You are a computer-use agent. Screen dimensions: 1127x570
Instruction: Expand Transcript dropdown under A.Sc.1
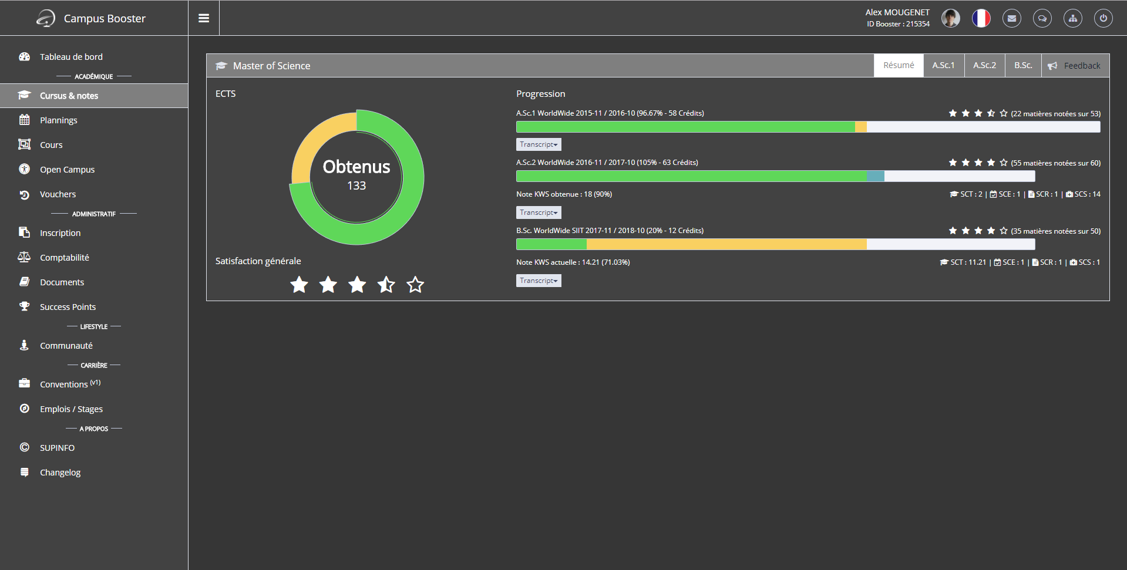click(539, 144)
